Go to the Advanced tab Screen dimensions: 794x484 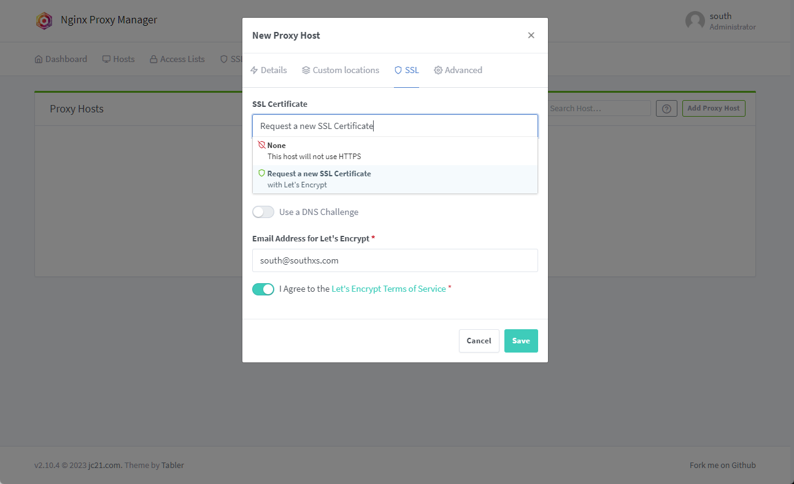coord(458,71)
